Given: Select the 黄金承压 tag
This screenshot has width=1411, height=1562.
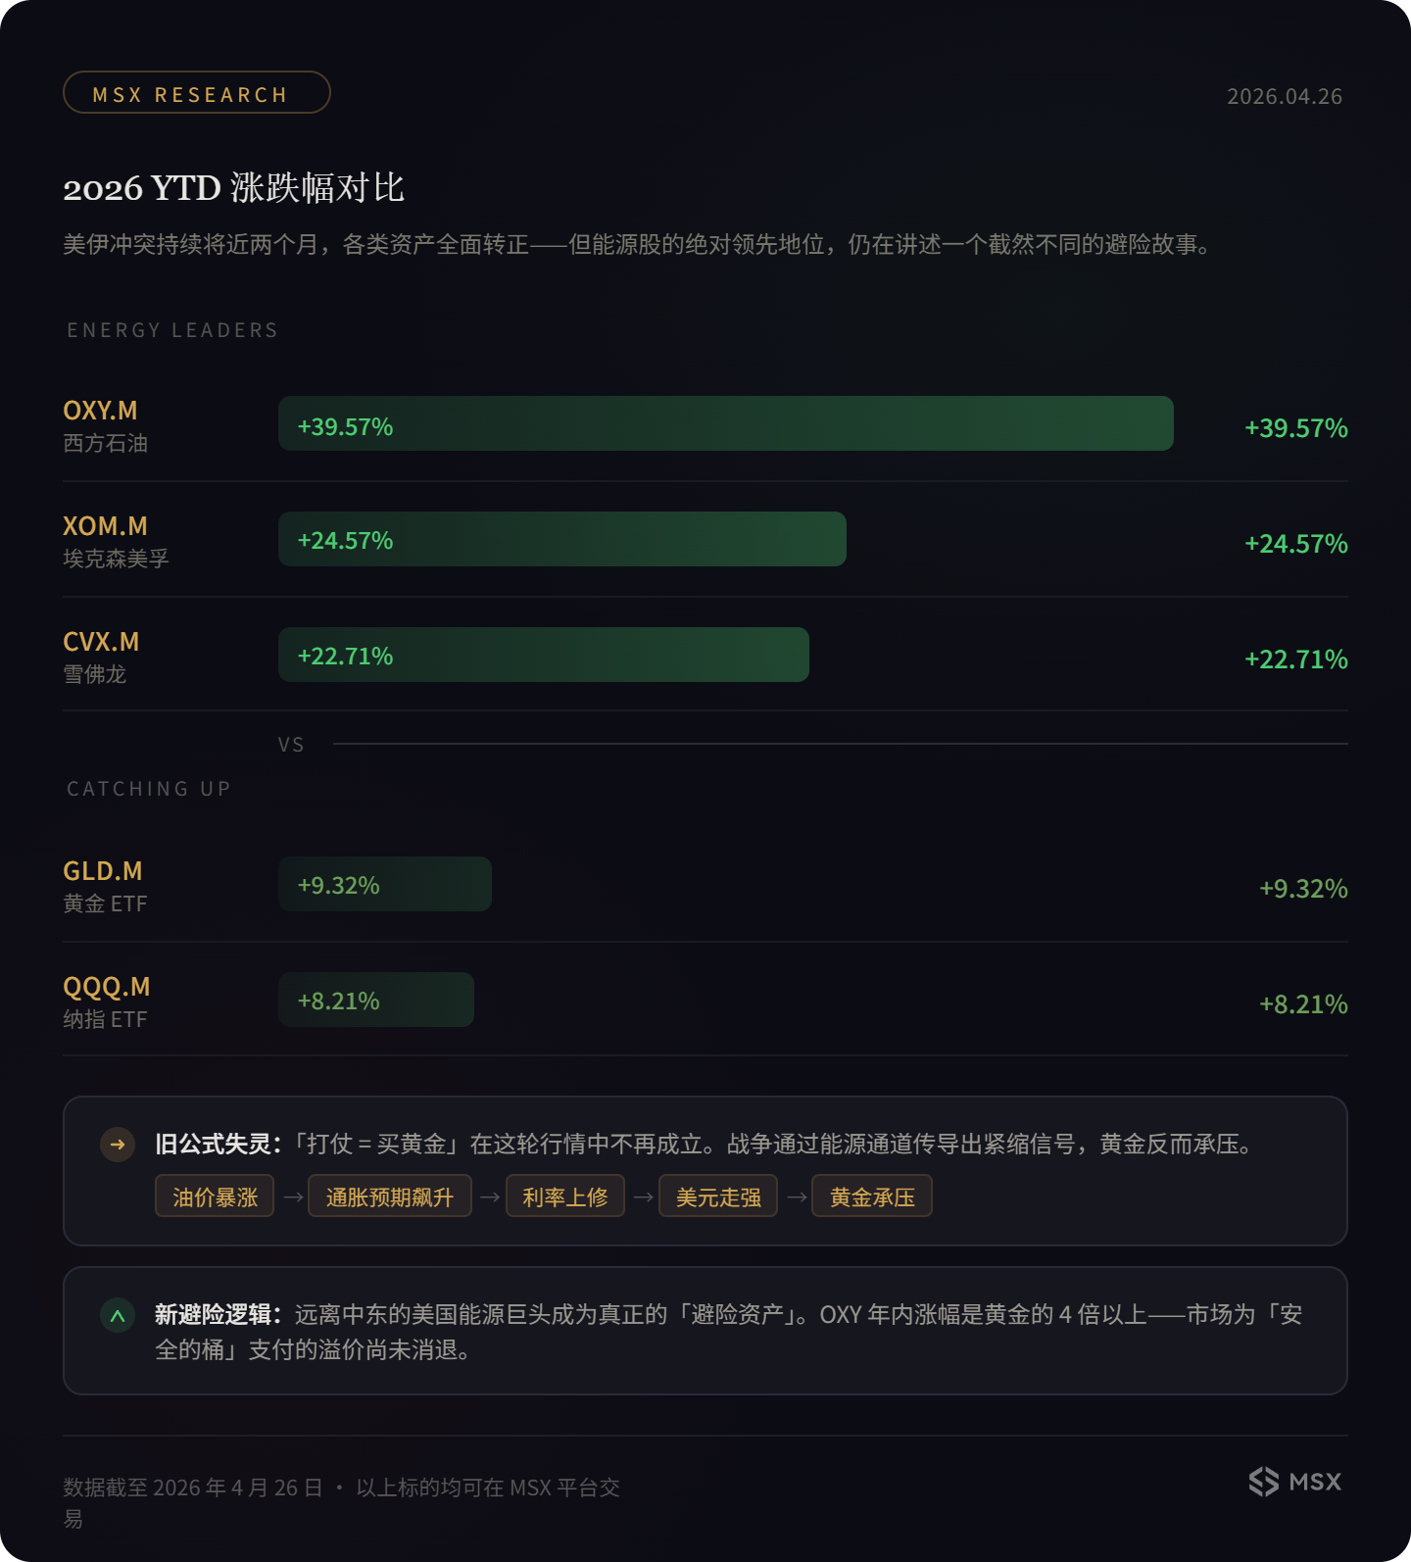Looking at the screenshot, I should tap(872, 1196).
